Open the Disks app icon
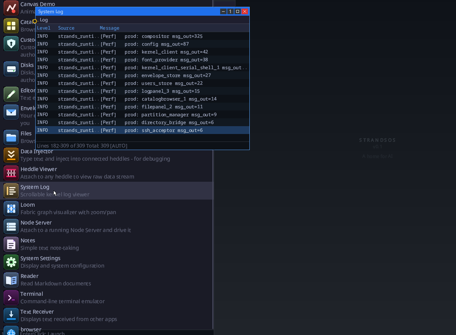 [x=11, y=69]
